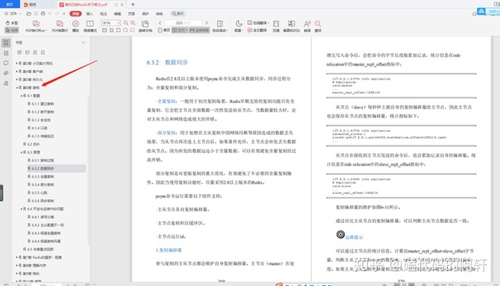500x286 pixels.
Task: Open the 背景 background options
Action: coord(239,26)
